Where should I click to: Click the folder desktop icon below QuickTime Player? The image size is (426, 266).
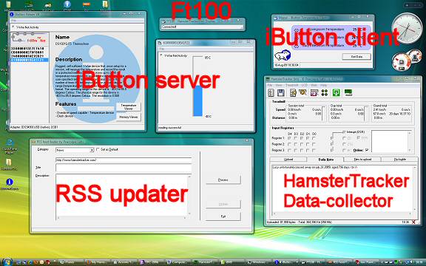[9, 163]
